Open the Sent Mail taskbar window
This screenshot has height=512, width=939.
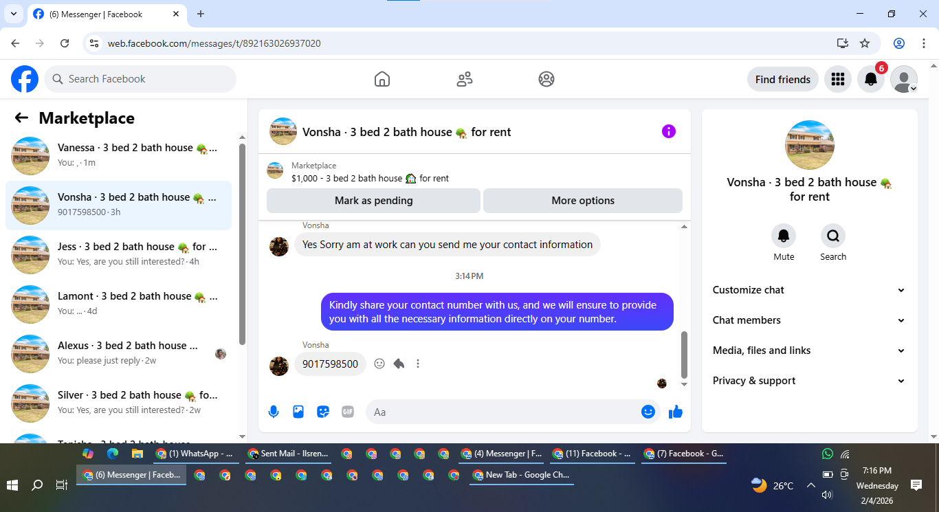(289, 454)
